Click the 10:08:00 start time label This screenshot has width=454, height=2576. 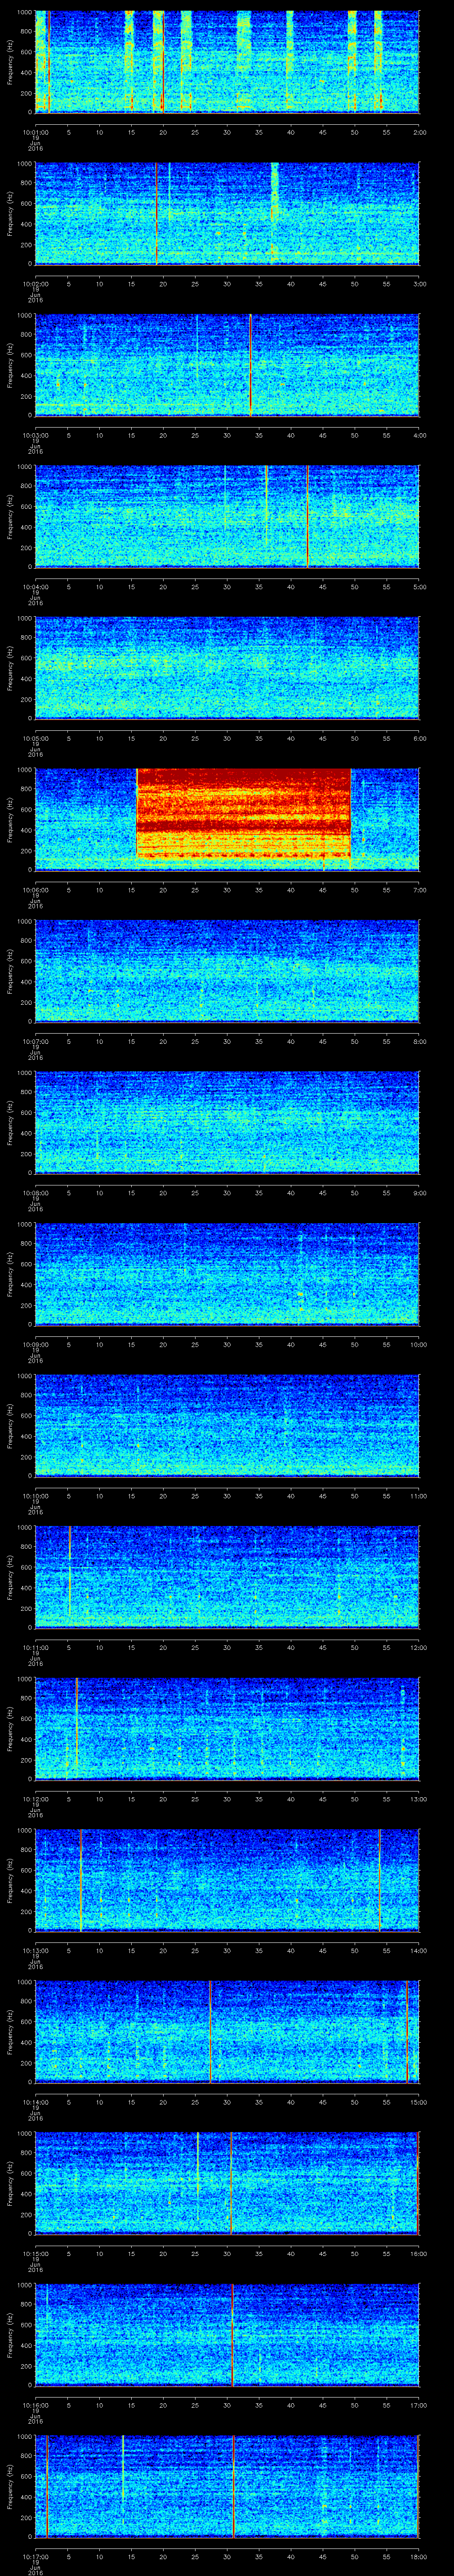click(x=35, y=1192)
